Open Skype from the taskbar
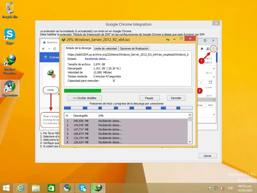The height and width of the screenshot is (193, 257). 82,188
